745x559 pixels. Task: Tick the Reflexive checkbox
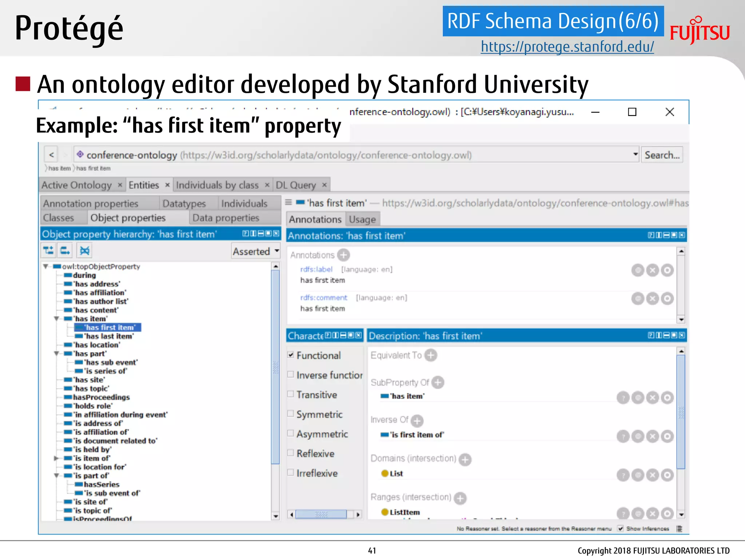coord(291,453)
